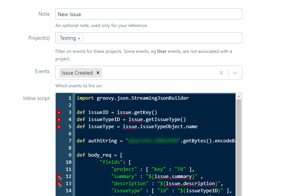
Task: Click on 'def issueTypeID' code line
Action: coord(131,120)
